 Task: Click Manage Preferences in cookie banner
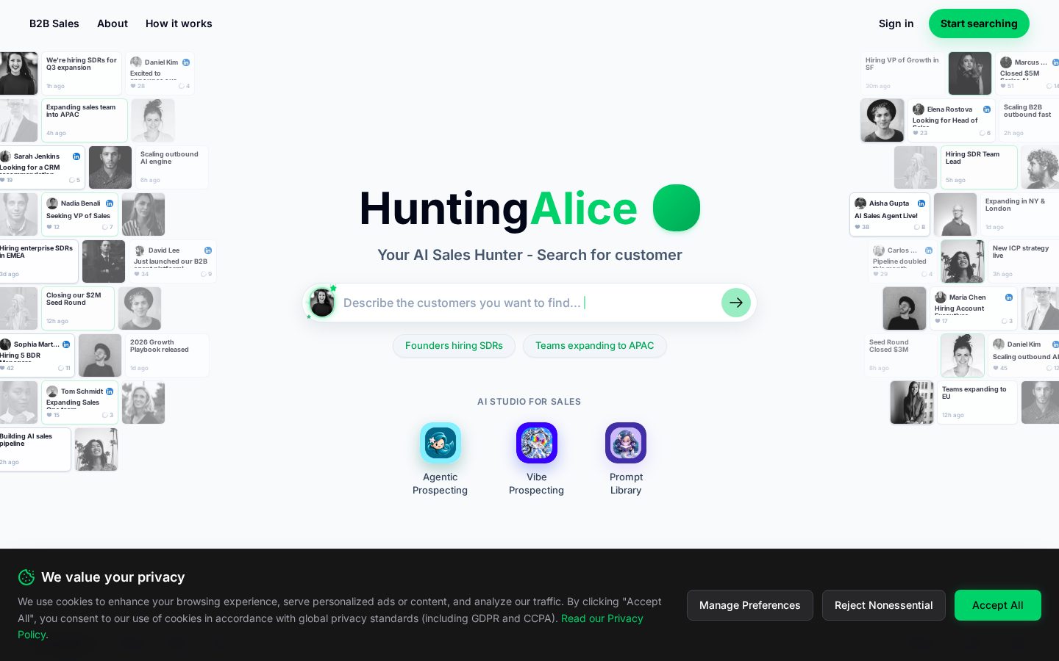[750, 605]
